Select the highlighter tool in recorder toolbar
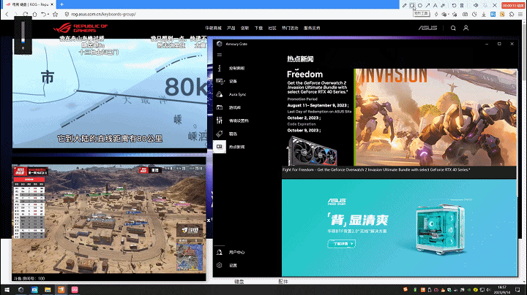Viewport: 527px width, 295px height. point(443,5)
